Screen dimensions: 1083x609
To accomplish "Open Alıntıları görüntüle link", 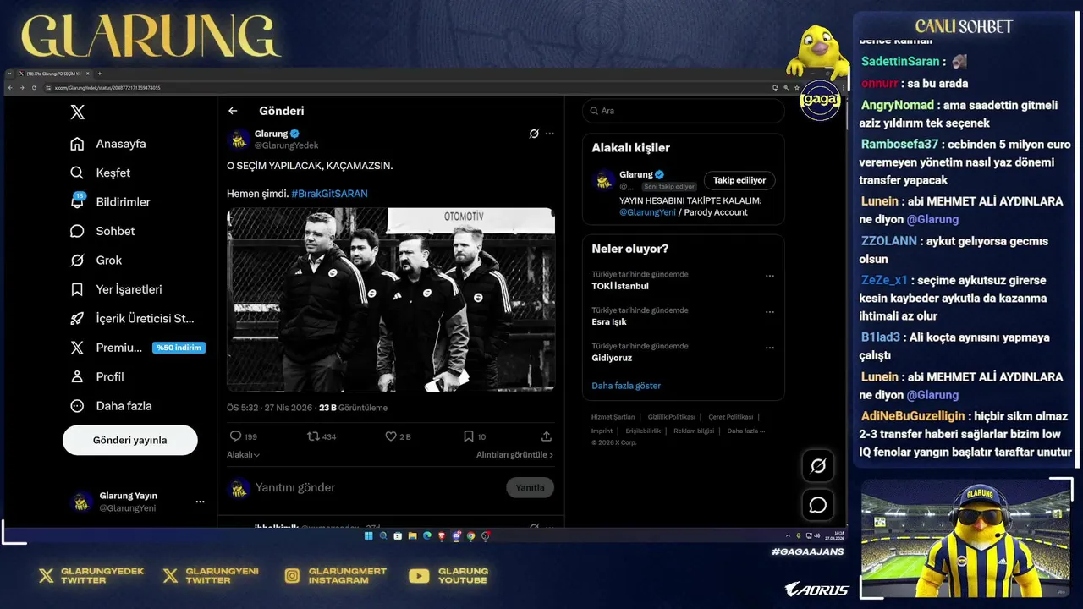I will 514,455.
